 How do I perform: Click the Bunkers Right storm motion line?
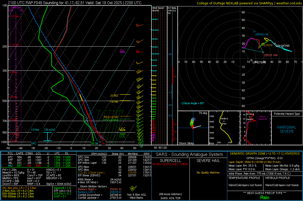[100, 189]
